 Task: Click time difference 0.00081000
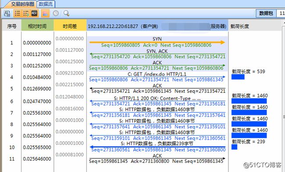pyautogui.click(x=70, y=154)
